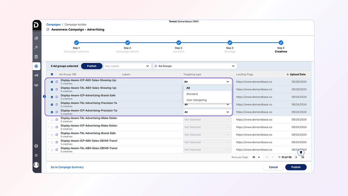Viewport: 348px width, 196px height.
Task: Check the Display-Aware-TAL-Advertising-Make-Dollars row checkbox
Action: click(52, 120)
